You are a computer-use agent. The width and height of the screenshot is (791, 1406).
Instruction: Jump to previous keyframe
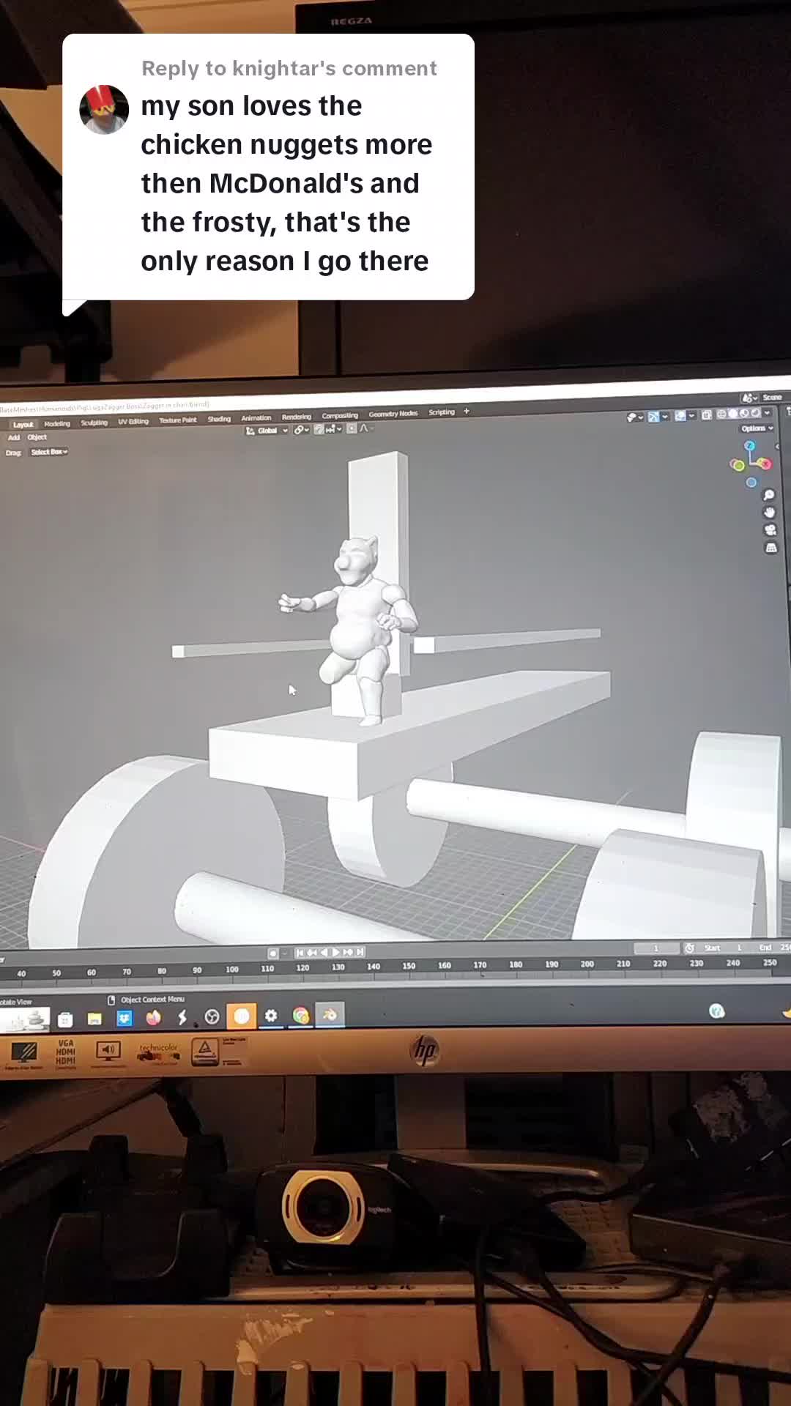(312, 952)
